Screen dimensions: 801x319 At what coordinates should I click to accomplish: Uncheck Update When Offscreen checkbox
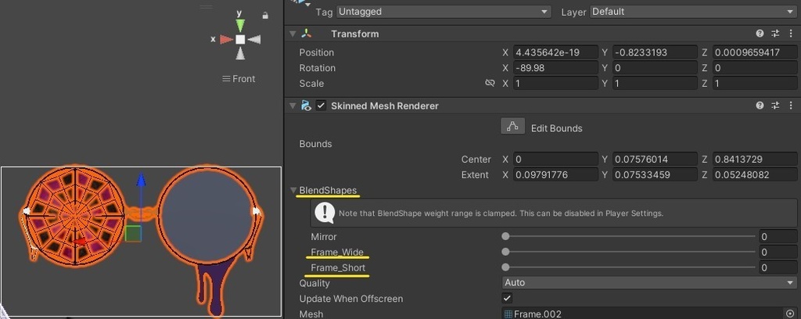tap(507, 298)
